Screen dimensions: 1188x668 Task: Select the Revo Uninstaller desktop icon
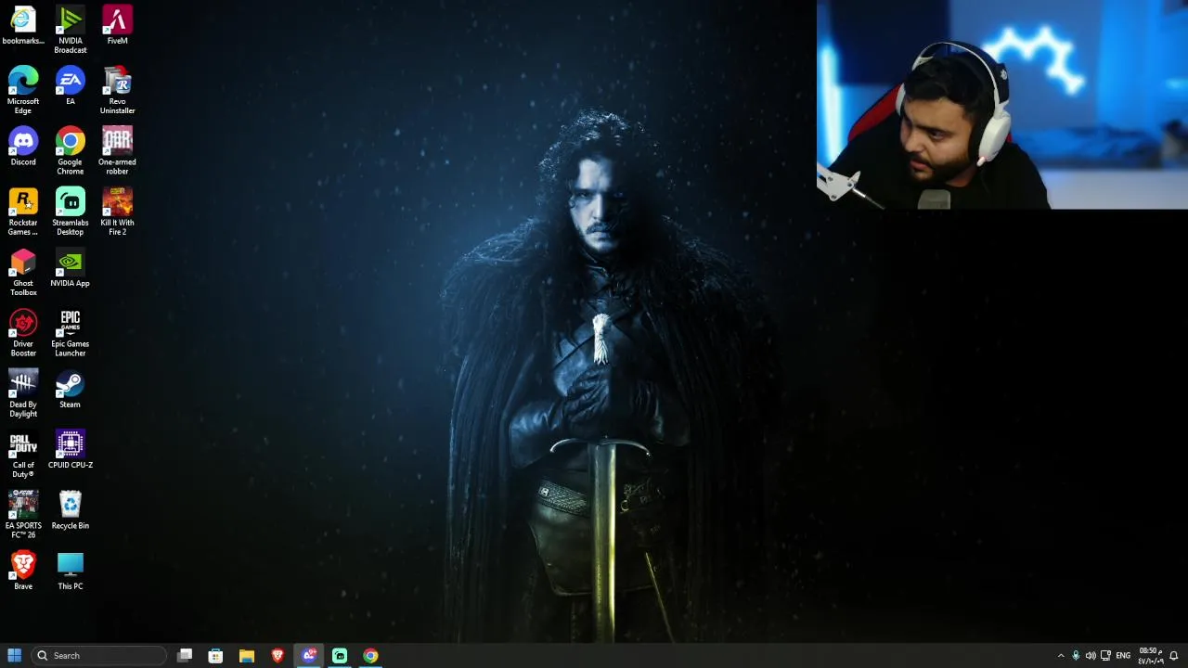pyautogui.click(x=117, y=90)
